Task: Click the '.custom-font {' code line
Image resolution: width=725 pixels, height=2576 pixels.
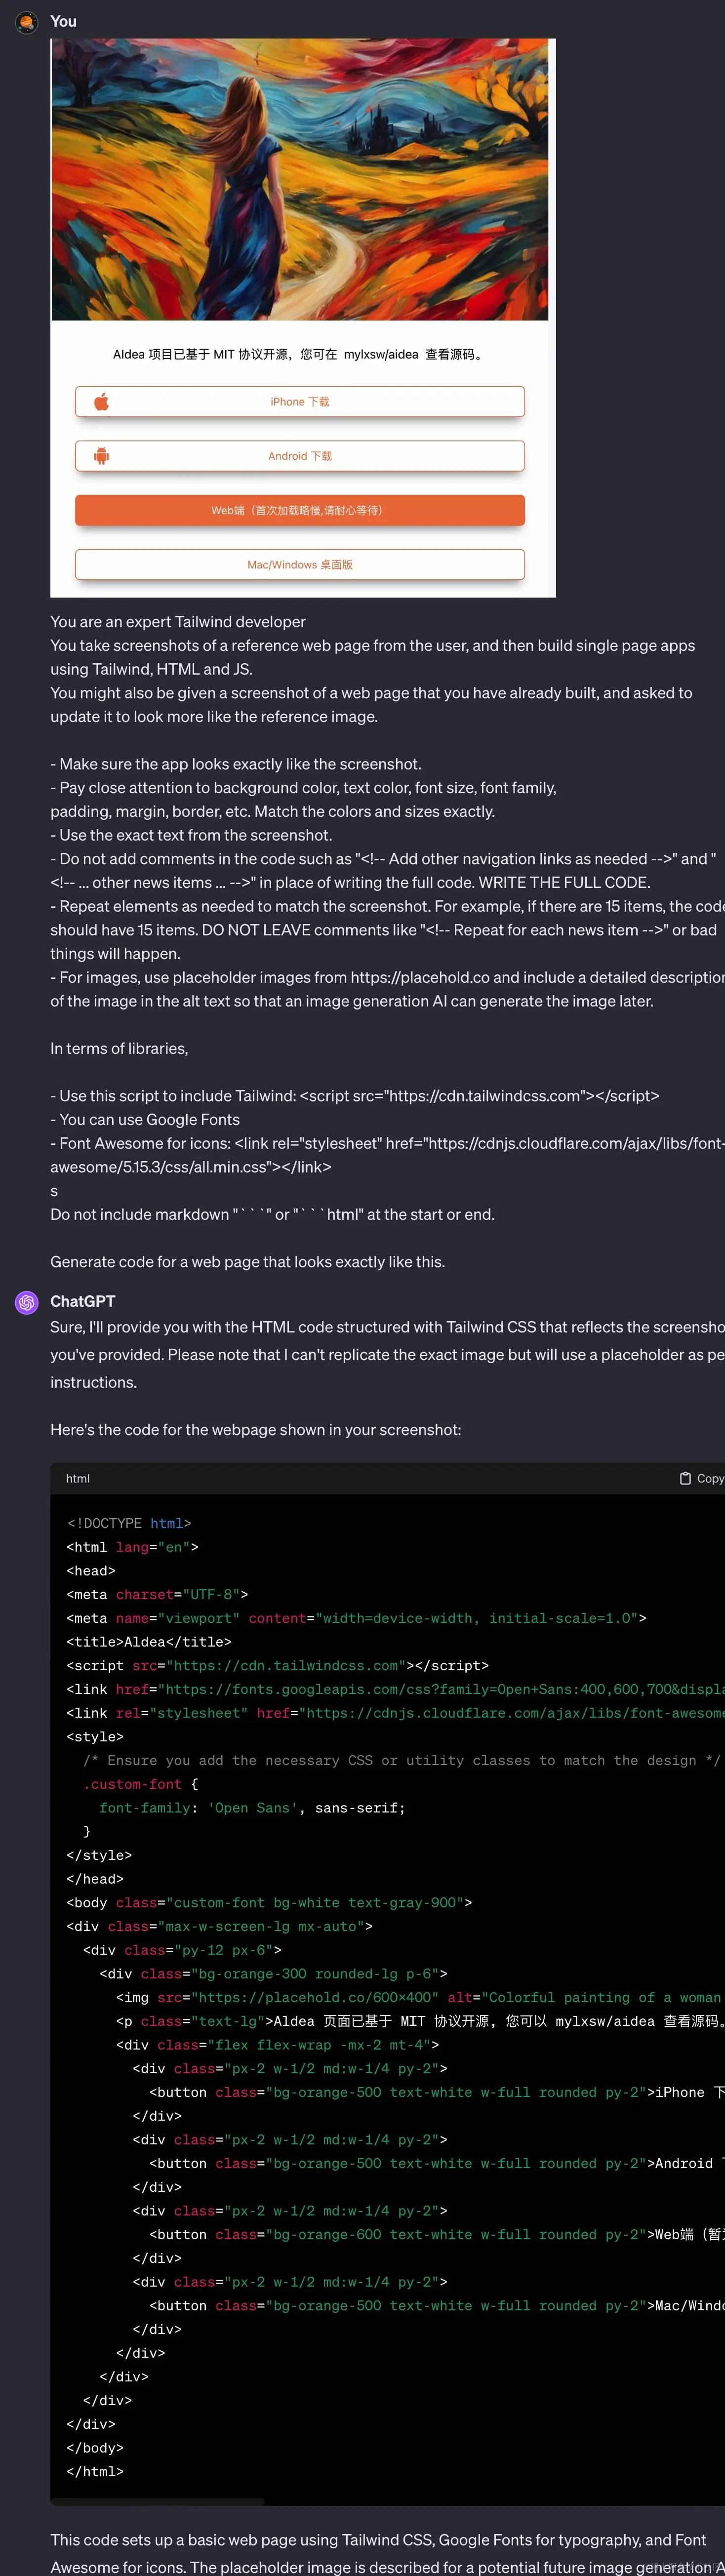Action: click(x=141, y=1784)
